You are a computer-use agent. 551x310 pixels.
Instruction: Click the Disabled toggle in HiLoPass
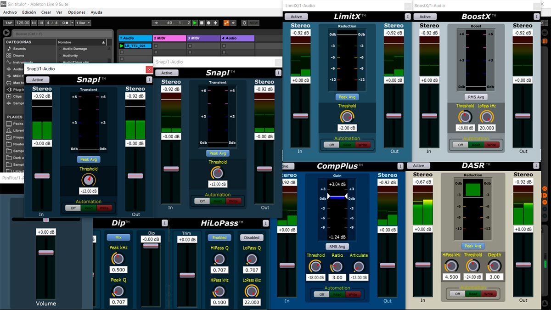click(x=252, y=238)
